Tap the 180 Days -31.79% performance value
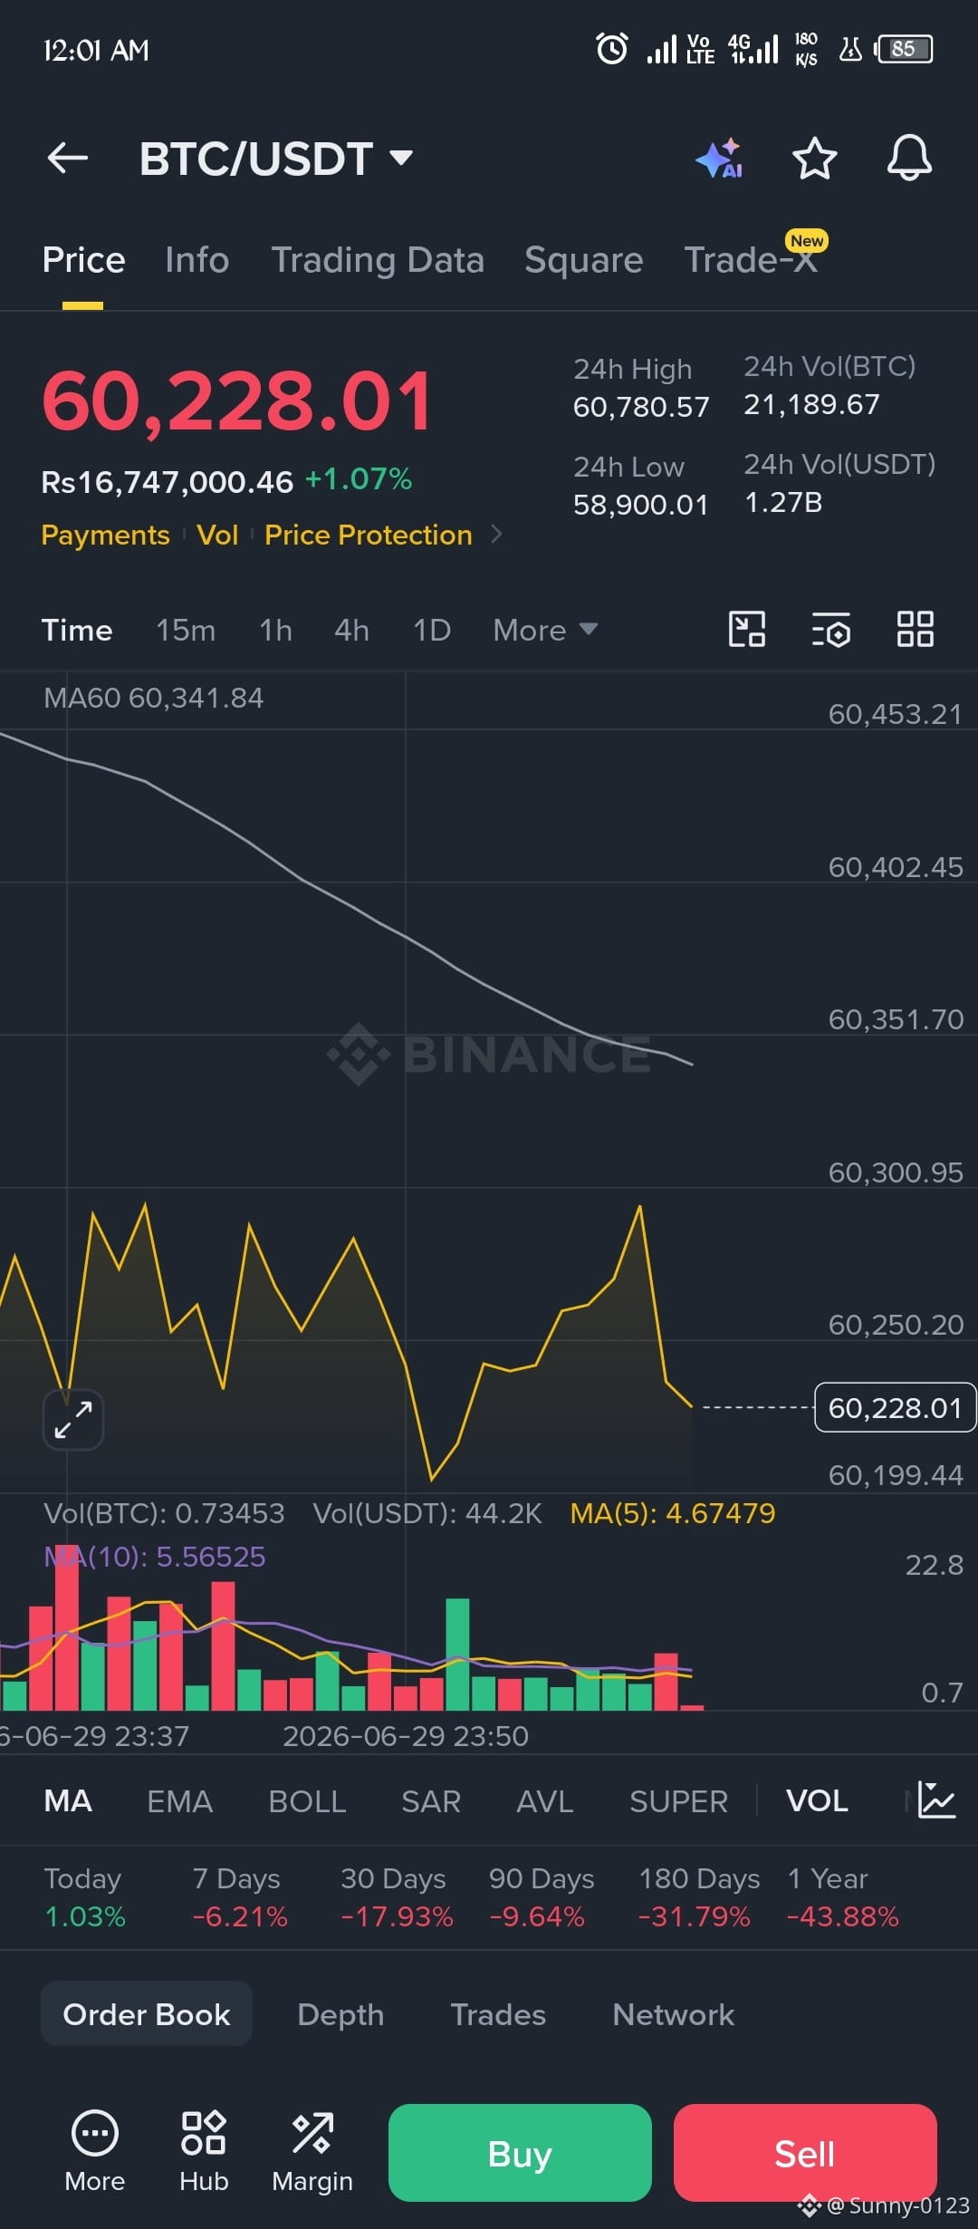 (x=695, y=1916)
